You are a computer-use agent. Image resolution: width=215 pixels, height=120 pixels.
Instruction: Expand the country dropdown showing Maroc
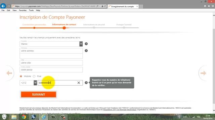coord(81,44)
